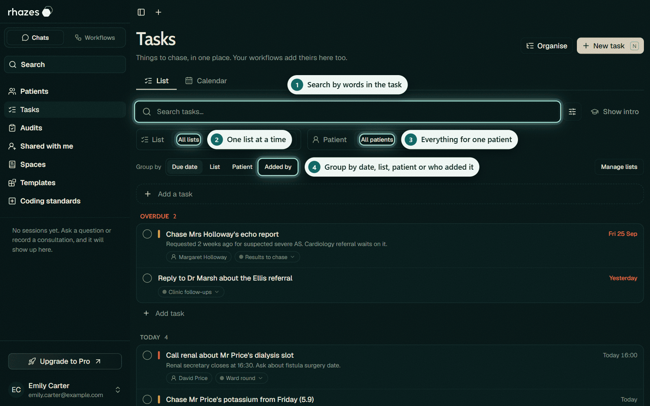The image size is (650, 406).
Task: Mark Chase Mrs Holloway's echo report complete
Action: tap(147, 234)
